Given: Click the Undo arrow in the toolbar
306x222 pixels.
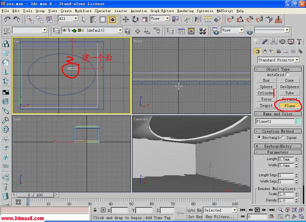Looking at the screenshot, I should coord(7,19).
